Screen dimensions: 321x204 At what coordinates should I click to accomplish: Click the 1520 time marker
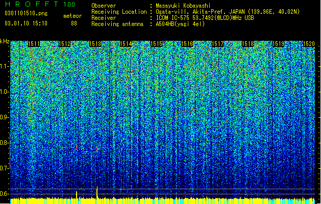[x=309, y=44]
